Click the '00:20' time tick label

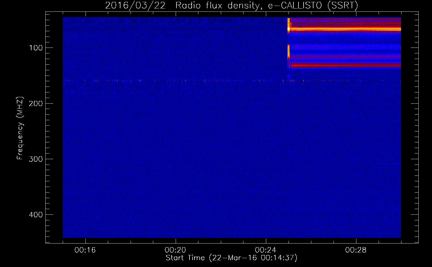(175, 250)
